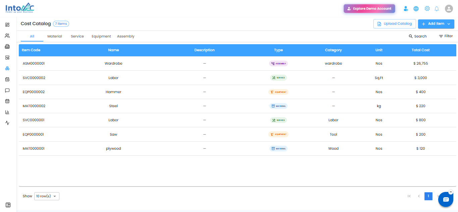Open the layout template sidebar icon
The image size is (458, 212).
click(7, 58)
